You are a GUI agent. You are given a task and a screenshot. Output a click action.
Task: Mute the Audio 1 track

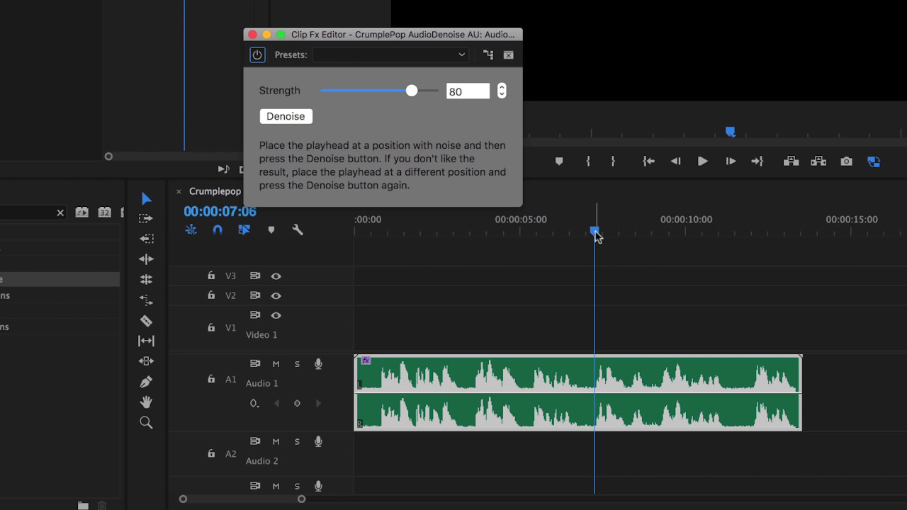[276, 364]
